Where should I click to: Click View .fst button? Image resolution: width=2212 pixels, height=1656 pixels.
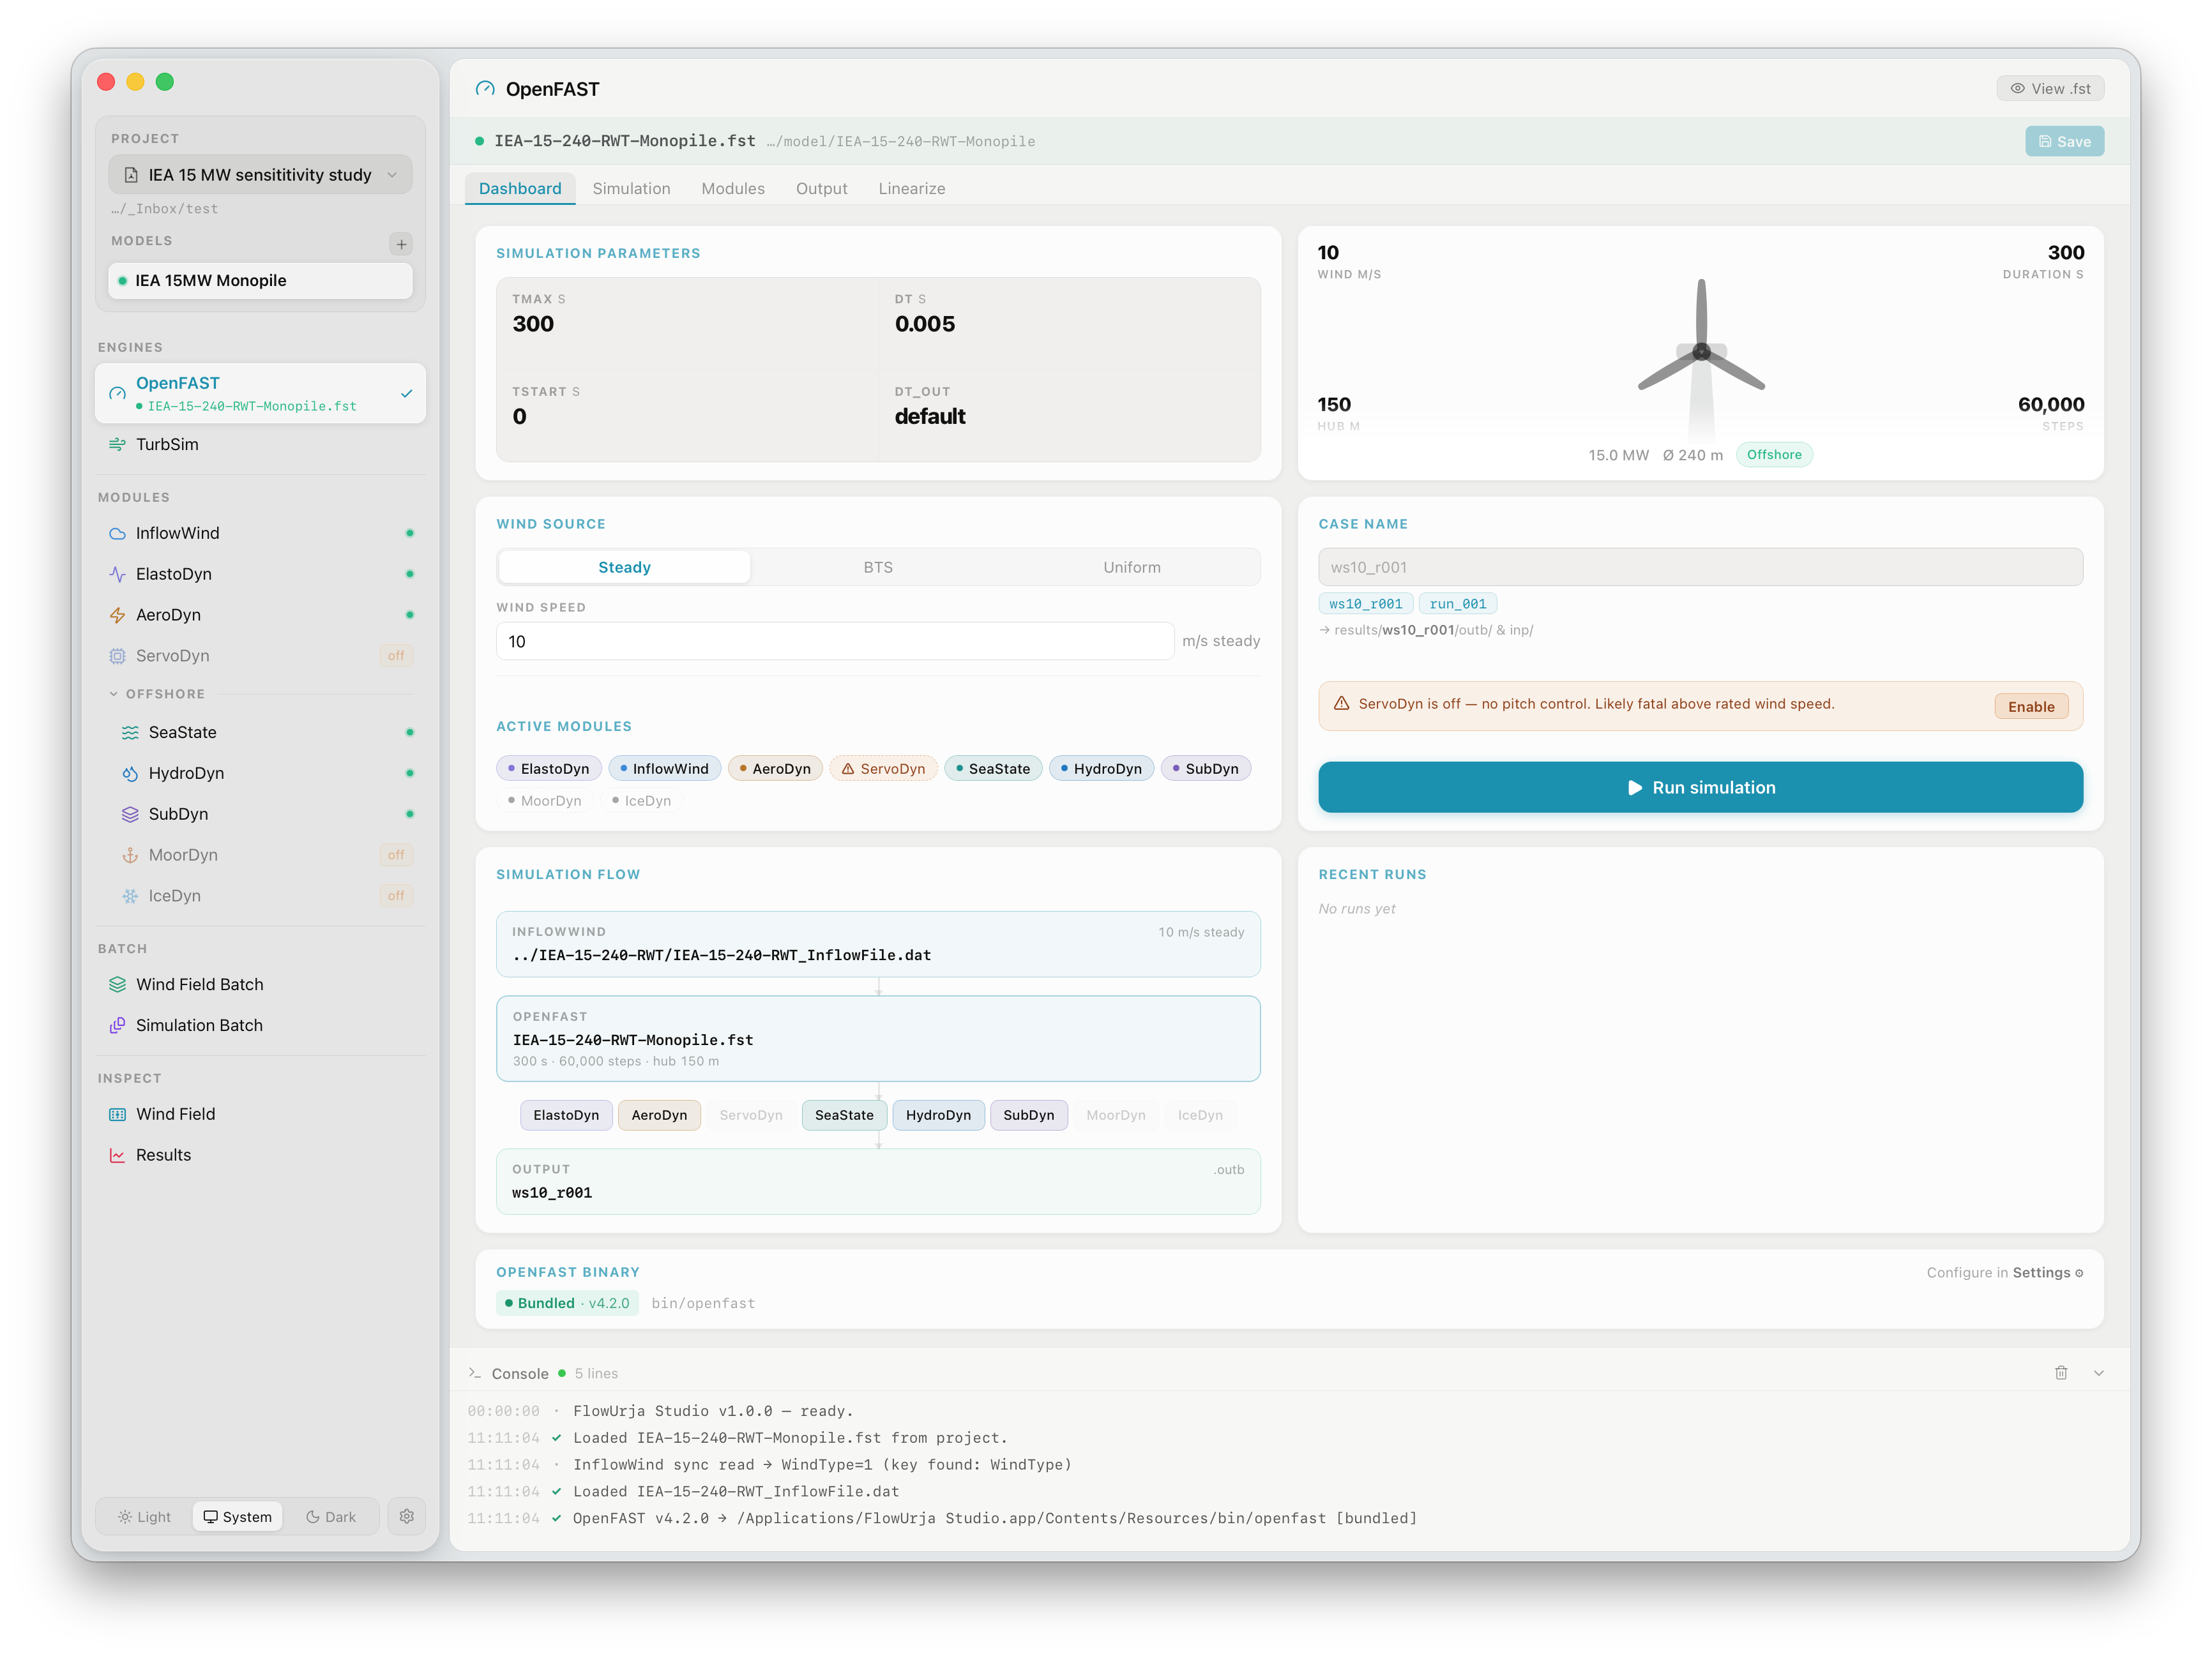click(x=2050, y=89)
